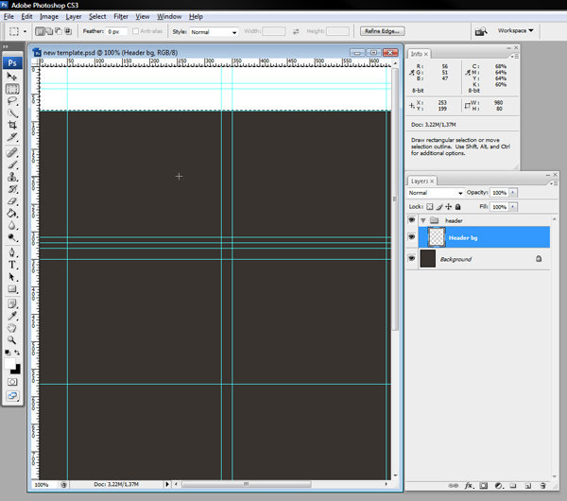Select the Notes tool
The width and height of the screenshot is (567, 501).
coord(12,303)
